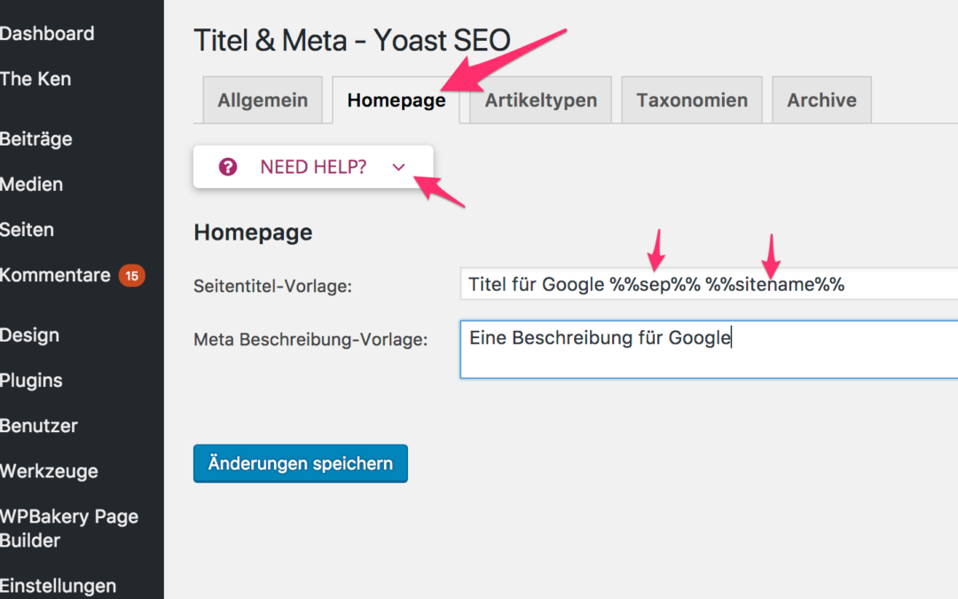Screen dimensions: 958x599
Task: Open the Kommentare sidebar item
Action: click(55, 275)
